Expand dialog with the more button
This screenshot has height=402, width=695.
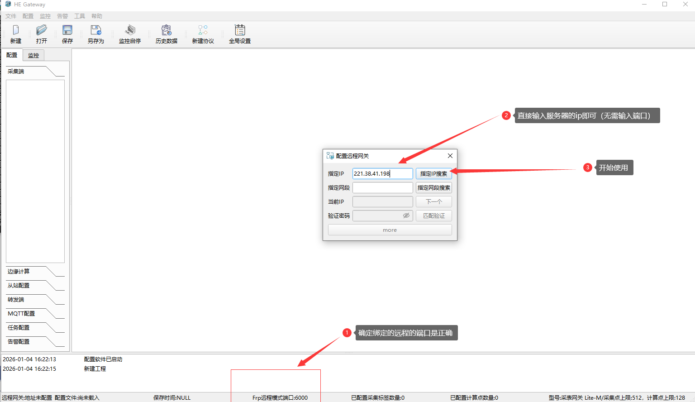click(390, 230)
